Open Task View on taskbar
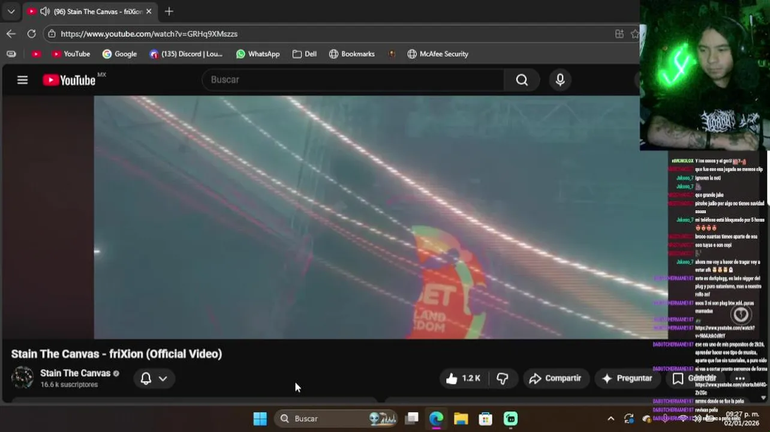The height and width of the screenshot is (432, 770). tap(411, 419)
